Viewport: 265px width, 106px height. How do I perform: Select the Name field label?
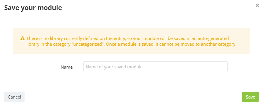click(x=66, y=67)
